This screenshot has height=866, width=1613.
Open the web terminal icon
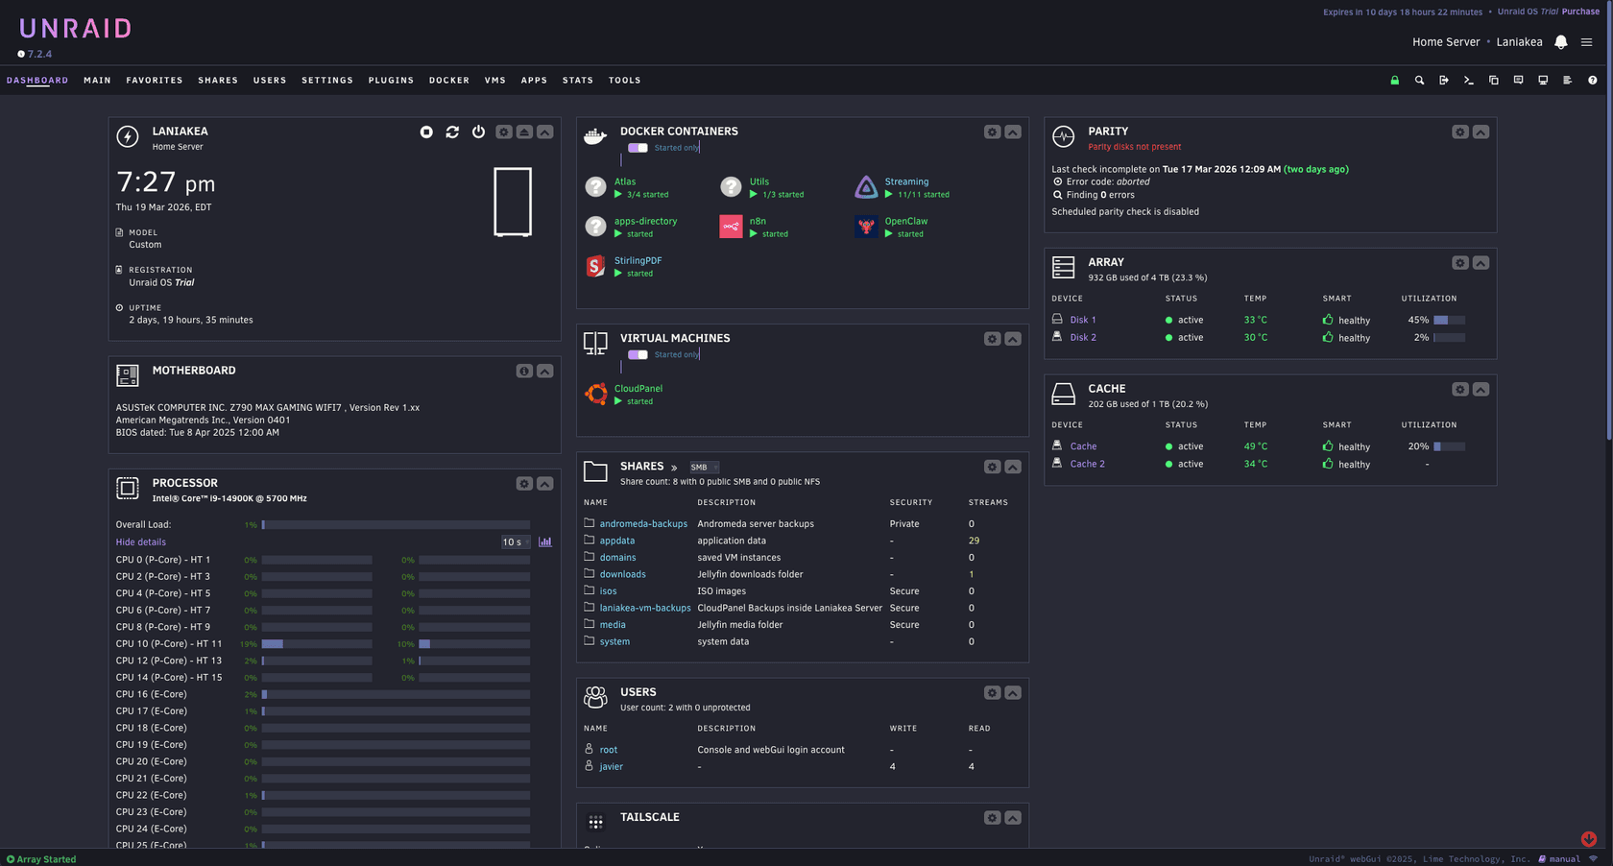tap(1469, 81)
